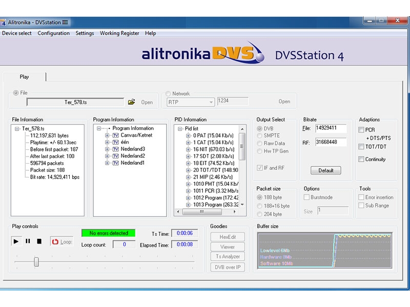Open the RTP protocol dropdown
This screenshot has height=307, width=410.
point(190,102)
